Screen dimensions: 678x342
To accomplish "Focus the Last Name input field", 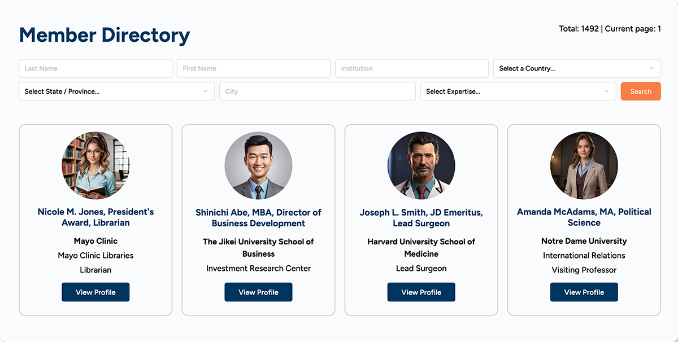I will point(95,68).
